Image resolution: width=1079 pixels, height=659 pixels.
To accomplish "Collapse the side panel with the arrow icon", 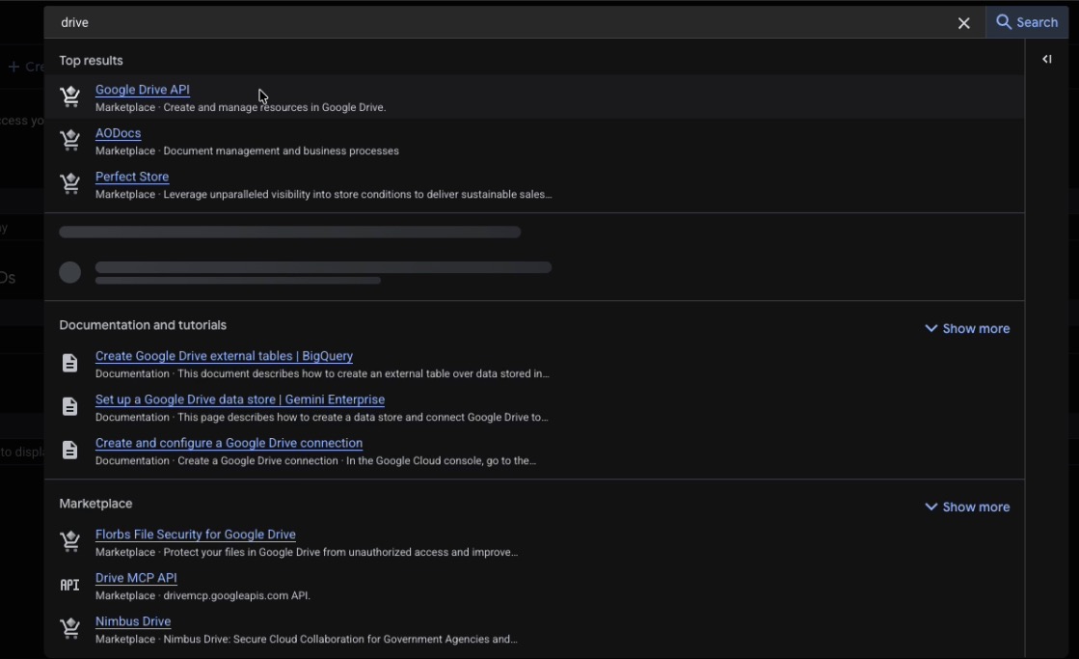I will pyautogui.click(x=1046, y=59).
